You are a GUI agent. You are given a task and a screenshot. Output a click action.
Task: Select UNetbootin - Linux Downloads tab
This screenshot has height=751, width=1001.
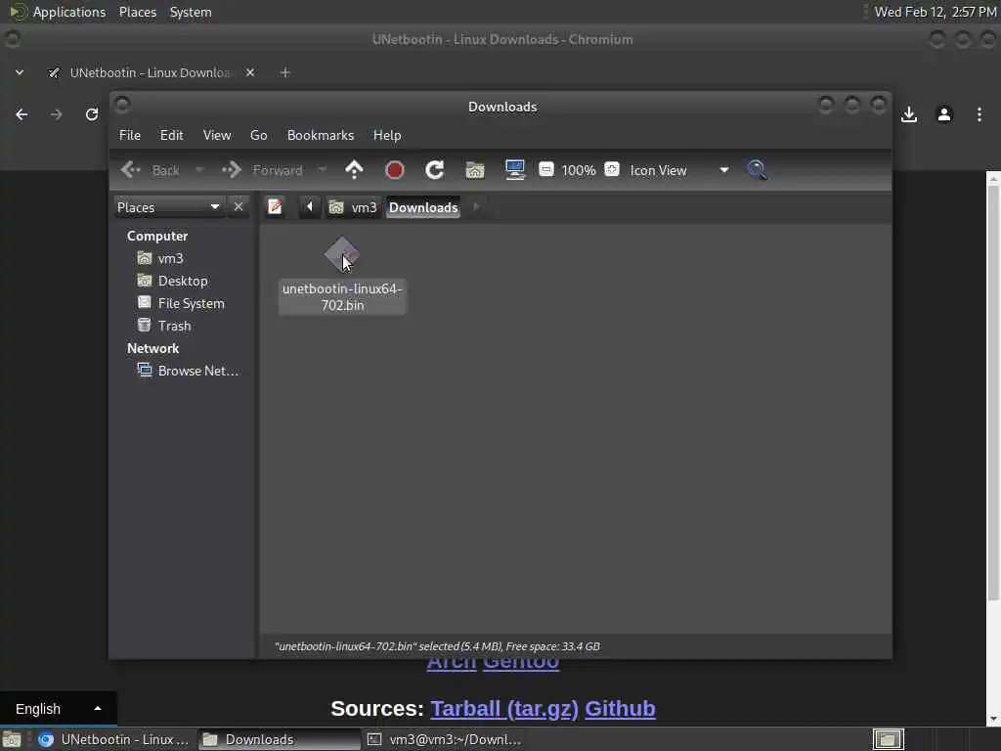coord(150,72)
